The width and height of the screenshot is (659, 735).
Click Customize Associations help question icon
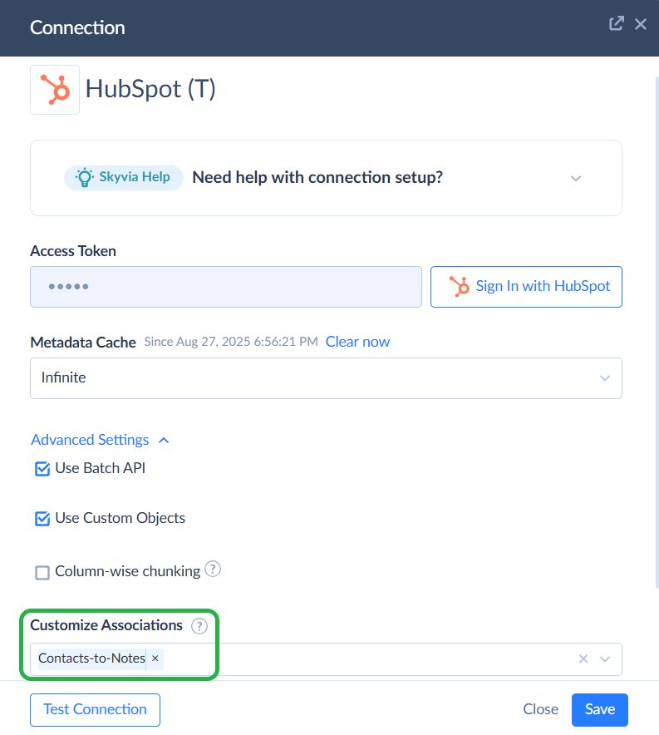[x=199, y=625]
